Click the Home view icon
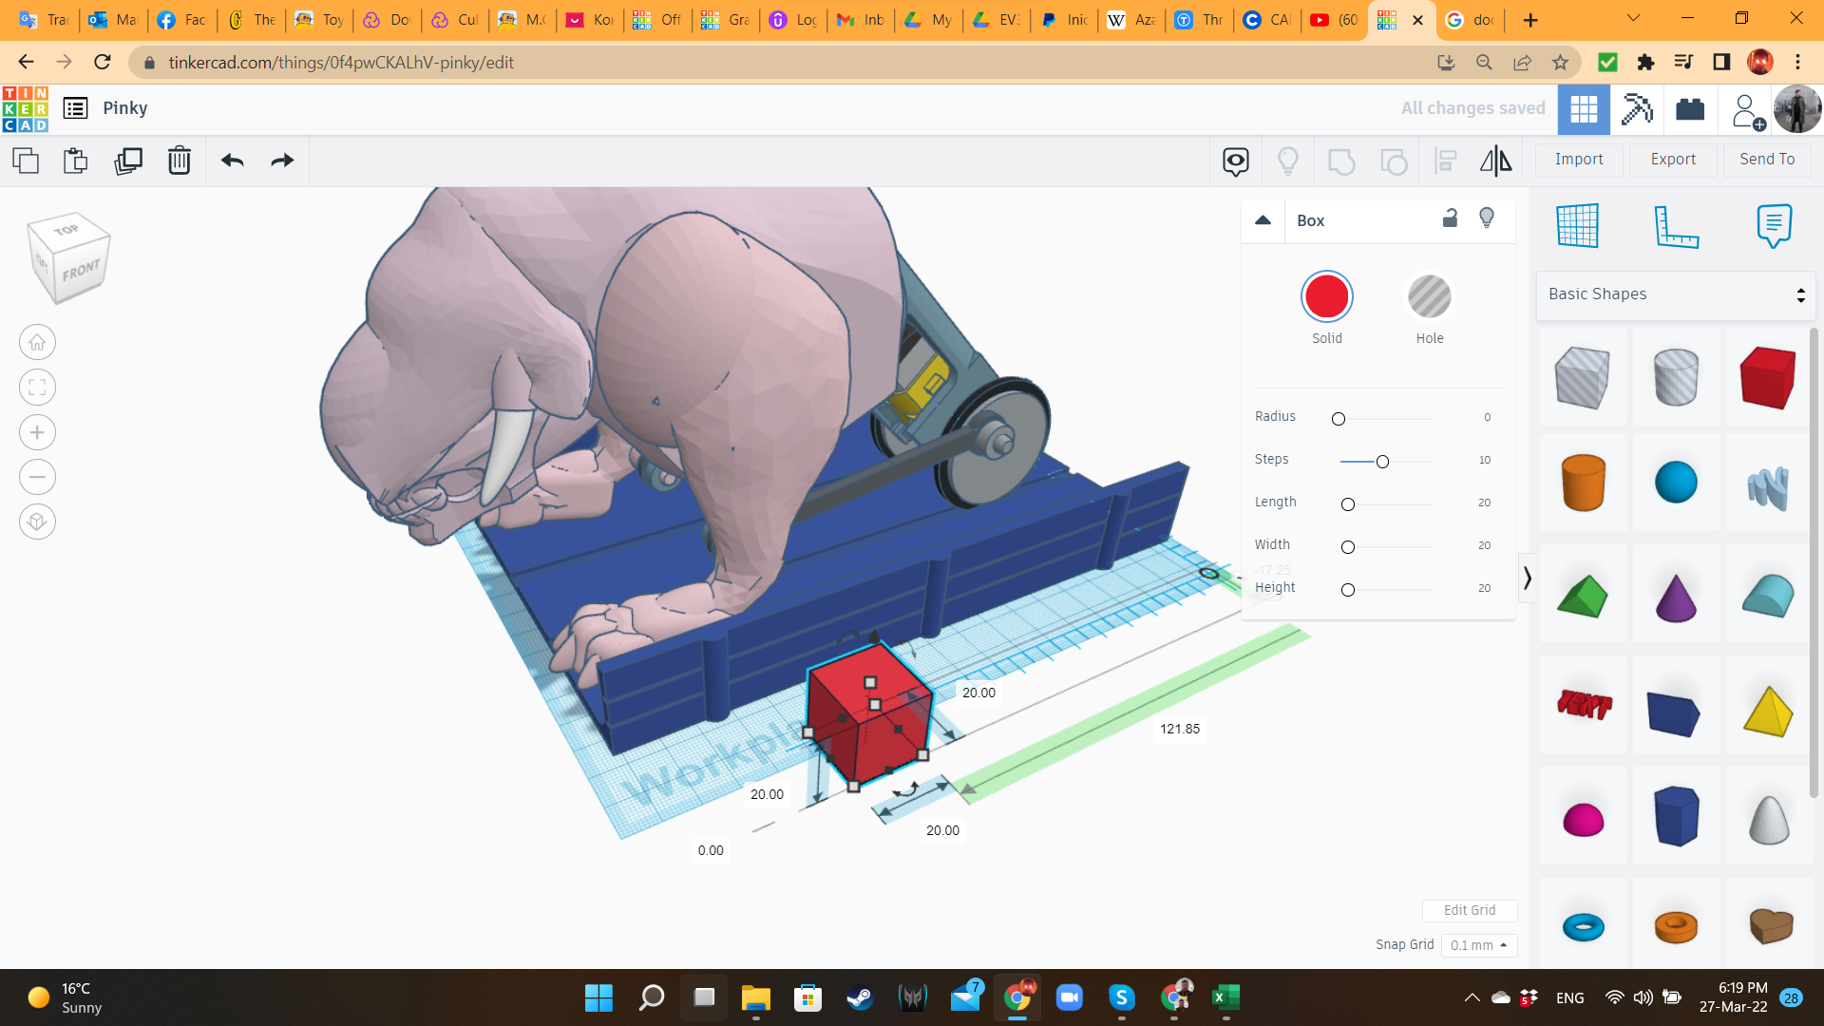 coord(37,342)
